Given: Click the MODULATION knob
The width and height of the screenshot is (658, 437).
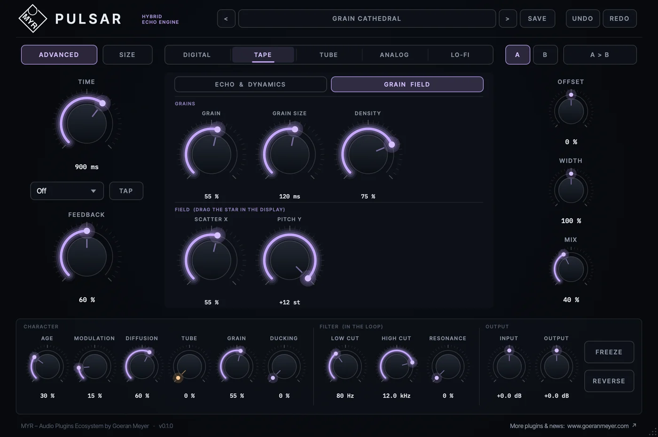Looking at the screenshot, I should pos(94,367).
